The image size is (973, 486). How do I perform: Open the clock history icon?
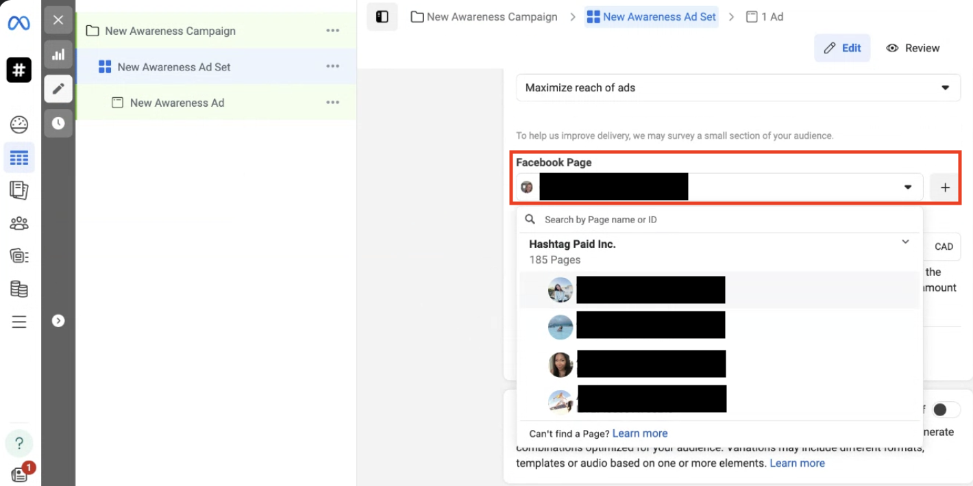[x=58, y=123]
